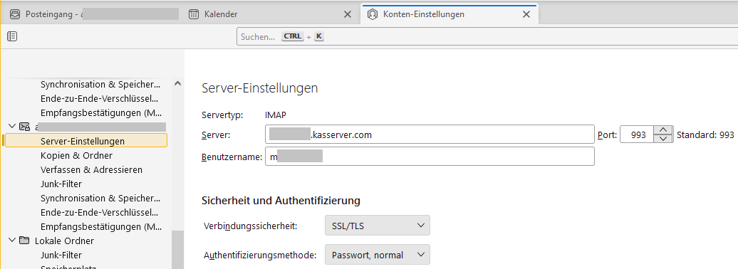The image size is (738, 269).
Task: Click the Lokale Ordner folder icon
Action: (24, 241)
